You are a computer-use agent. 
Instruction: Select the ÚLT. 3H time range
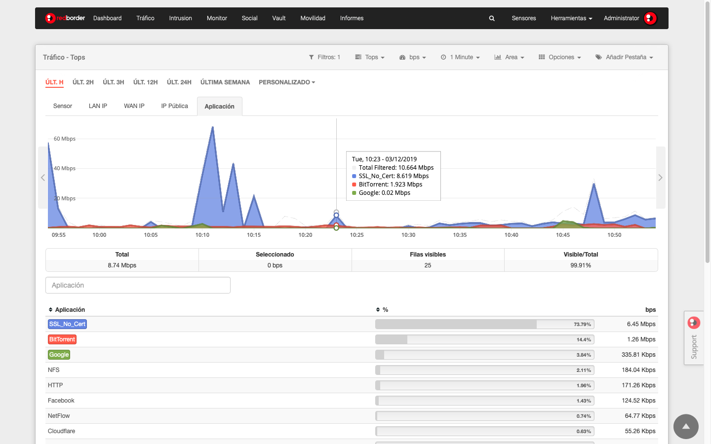pyautogui.click(x=113, y=82)
